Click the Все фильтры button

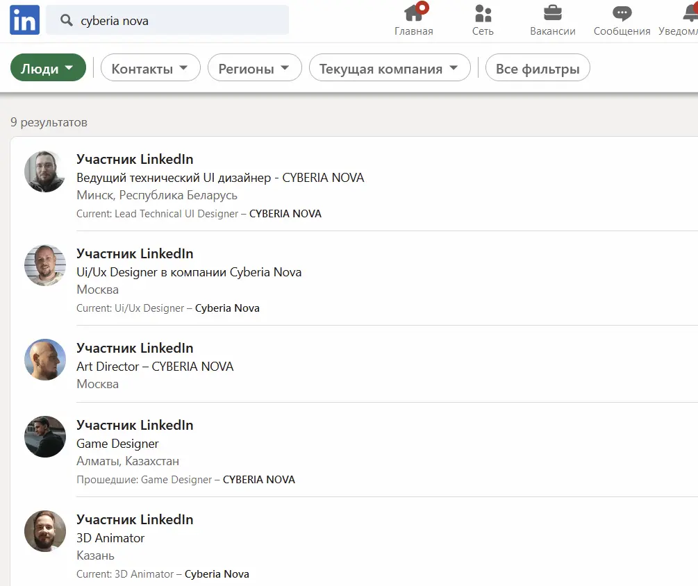[538, 68]
